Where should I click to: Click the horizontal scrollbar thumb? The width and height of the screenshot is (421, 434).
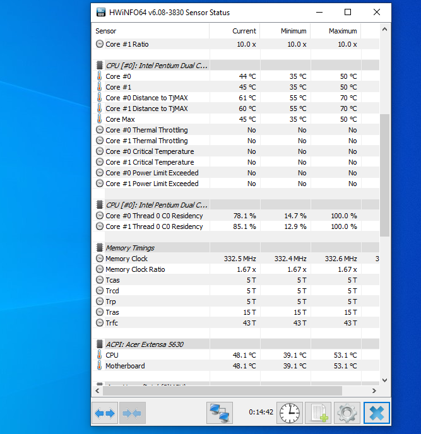click(222, 390)
